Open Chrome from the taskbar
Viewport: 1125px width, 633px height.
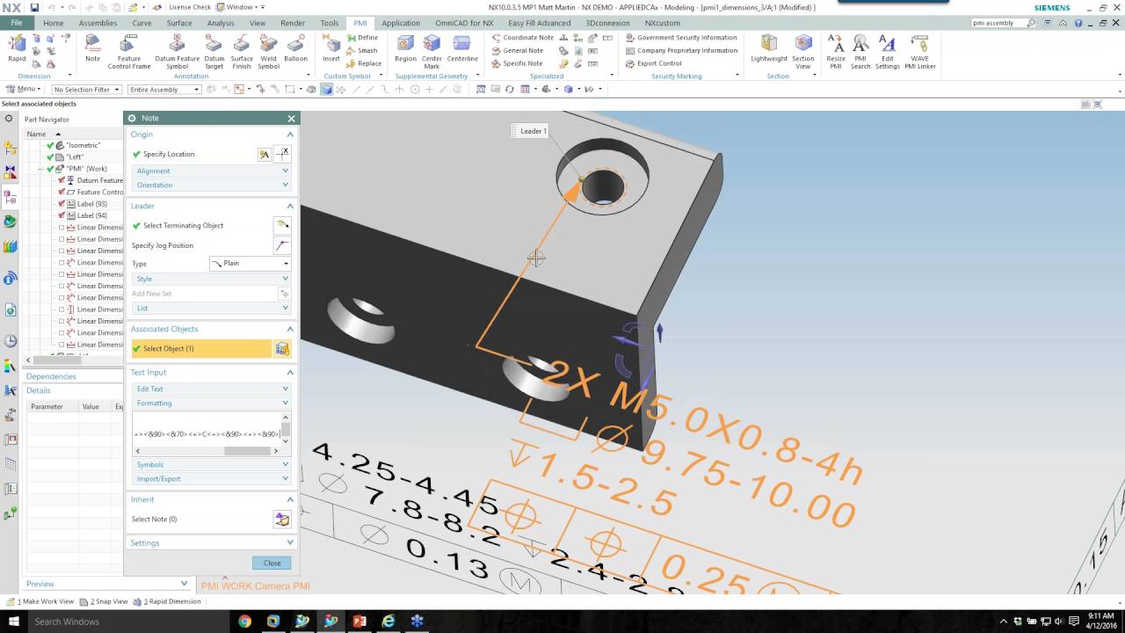pos(244,622)
